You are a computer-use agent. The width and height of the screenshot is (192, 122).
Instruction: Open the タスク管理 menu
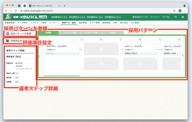(95, 23)
